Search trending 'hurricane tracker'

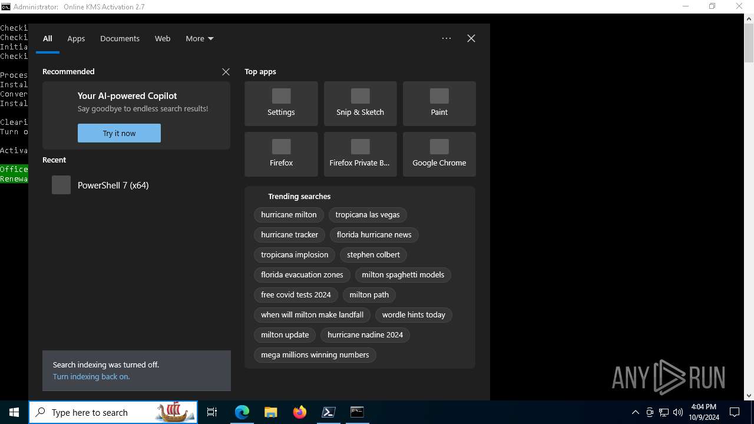click(289, 235)
